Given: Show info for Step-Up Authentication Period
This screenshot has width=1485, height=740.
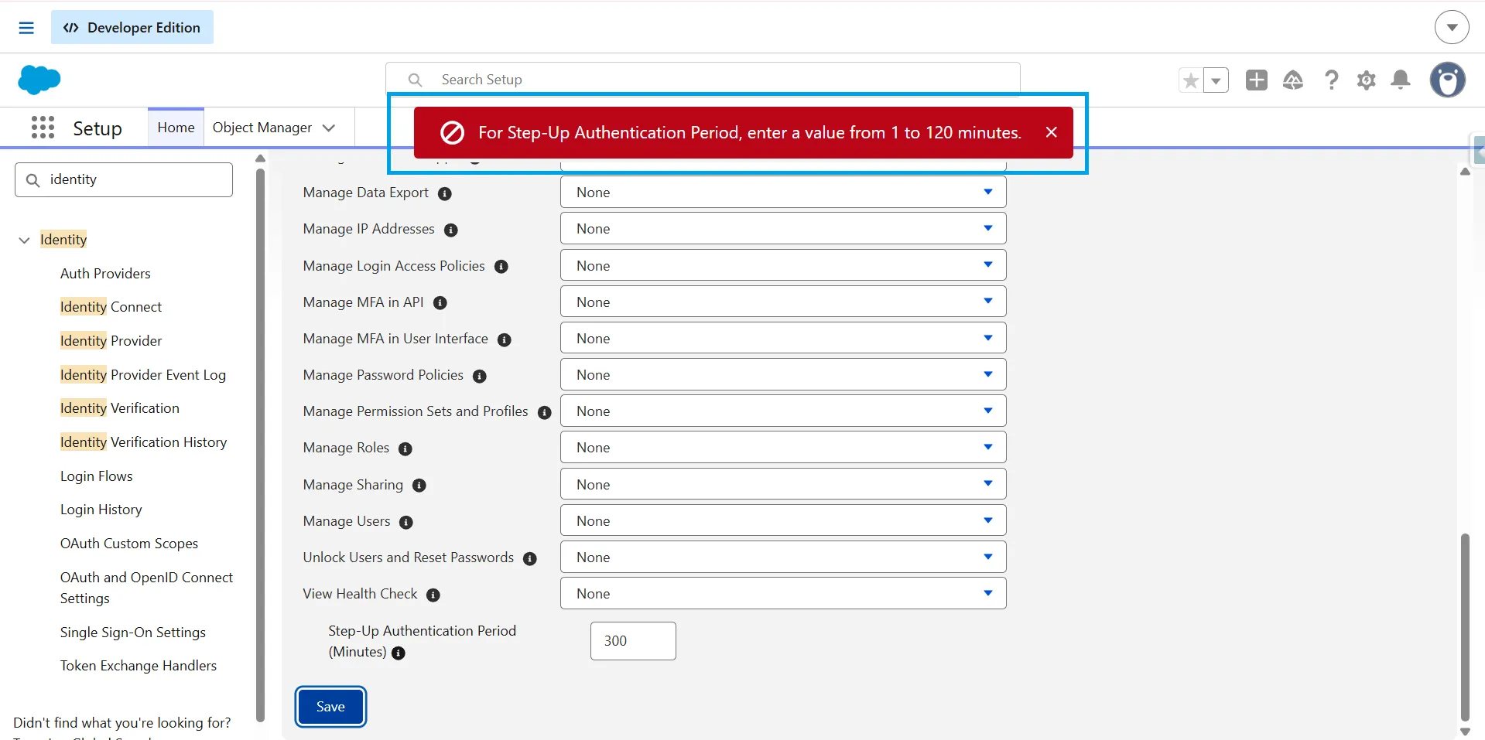Looking at the screenshot, I should click(399, 653).
